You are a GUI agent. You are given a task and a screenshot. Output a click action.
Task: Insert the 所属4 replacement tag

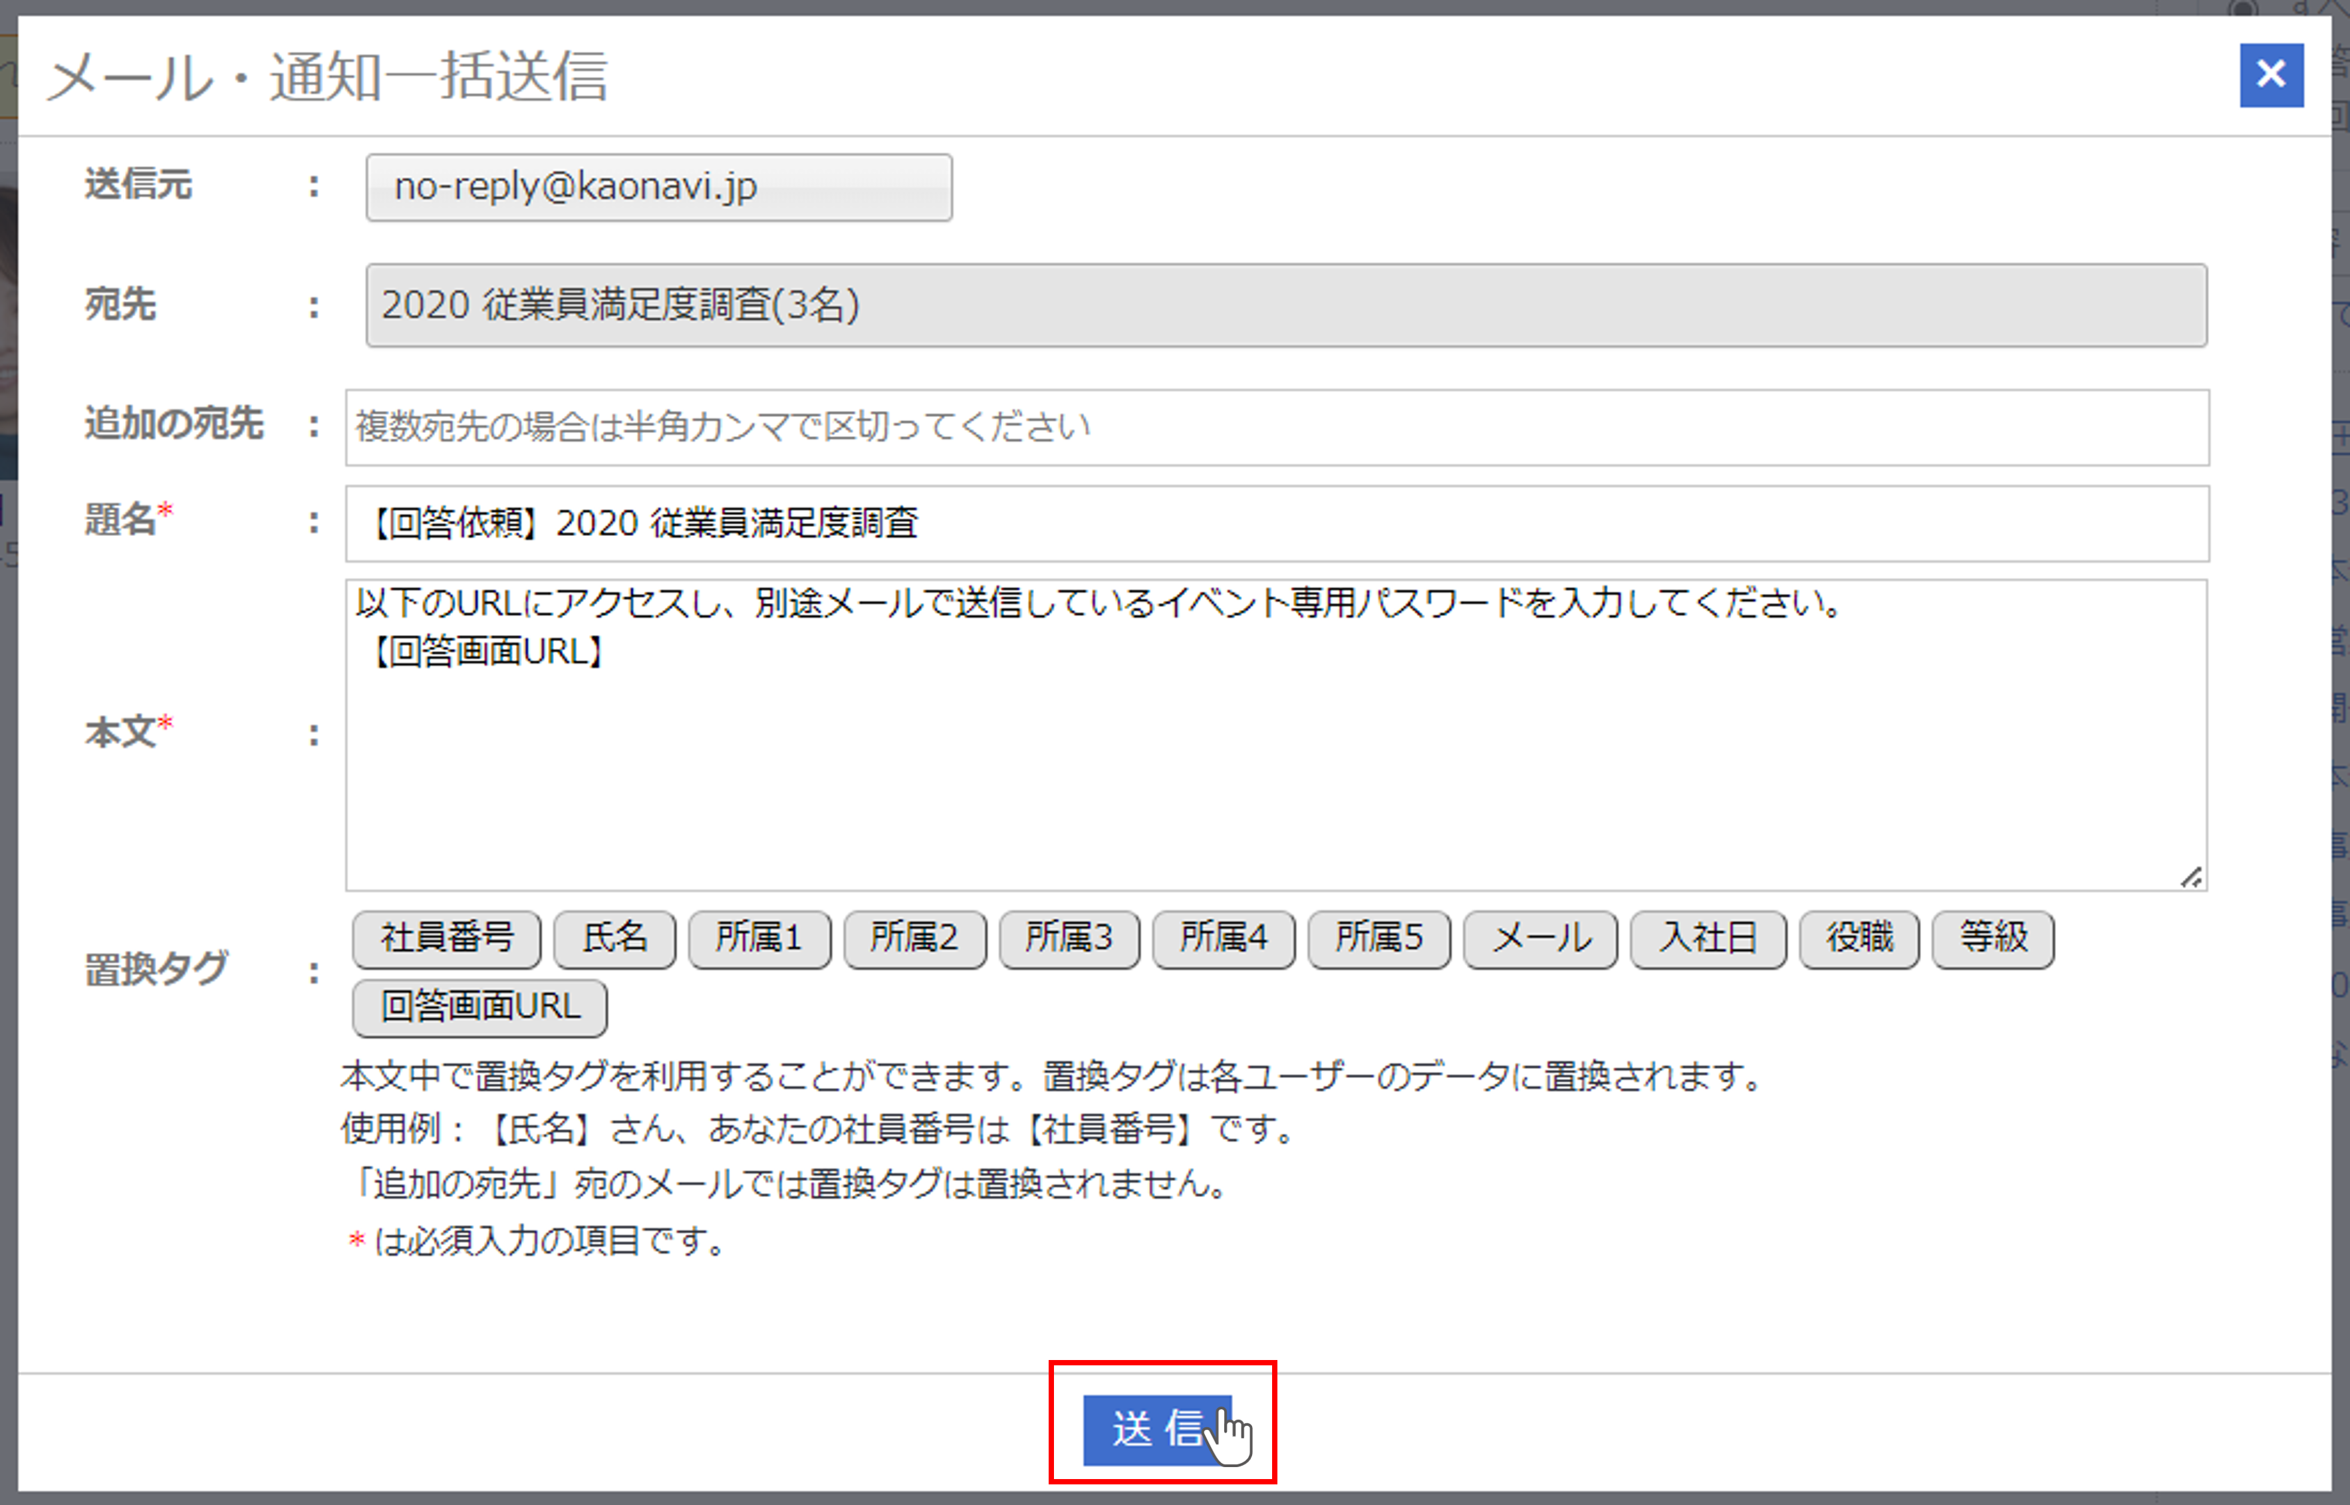pyautogui.click(x=1224, y=938)
